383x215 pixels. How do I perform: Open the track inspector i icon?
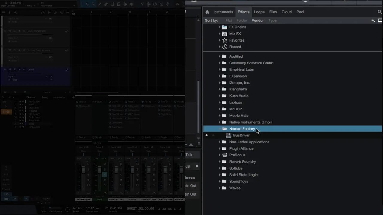(9, 12)
